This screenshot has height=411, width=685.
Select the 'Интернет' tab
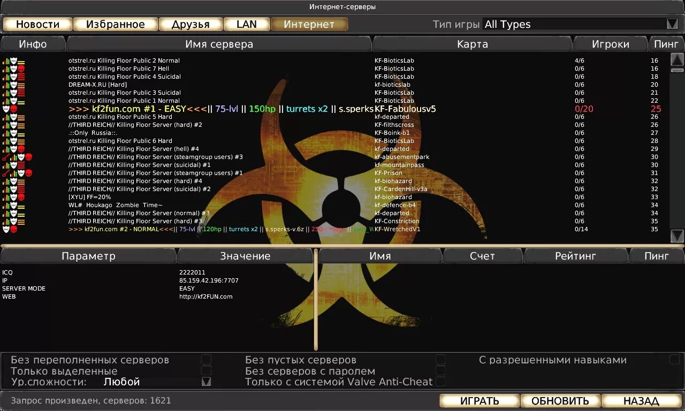click(x=309, y=24)
